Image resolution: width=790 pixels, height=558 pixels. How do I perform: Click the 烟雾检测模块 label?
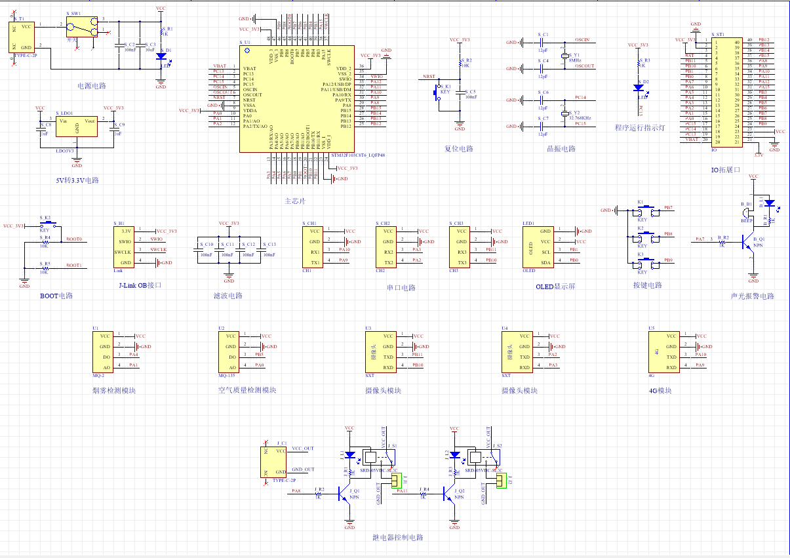[114, 391]
